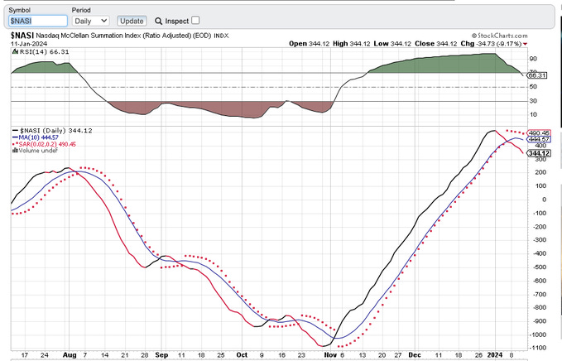
Task: Click the -500 price axis label
Action: [x=539, y=267]
